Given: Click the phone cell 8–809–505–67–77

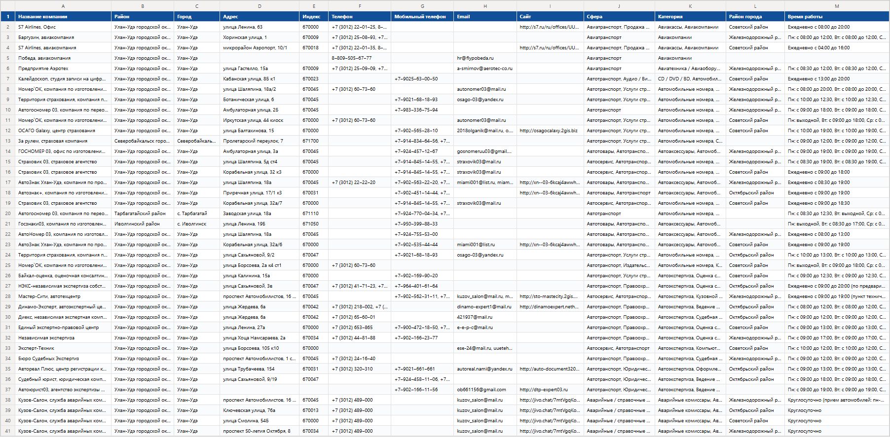Looking at the screenshot, I should point(360,58).
